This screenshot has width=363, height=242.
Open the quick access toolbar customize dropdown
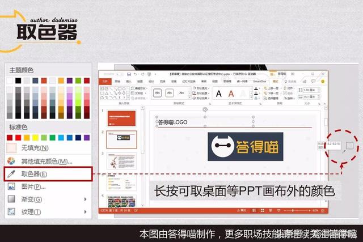[155, 74]
